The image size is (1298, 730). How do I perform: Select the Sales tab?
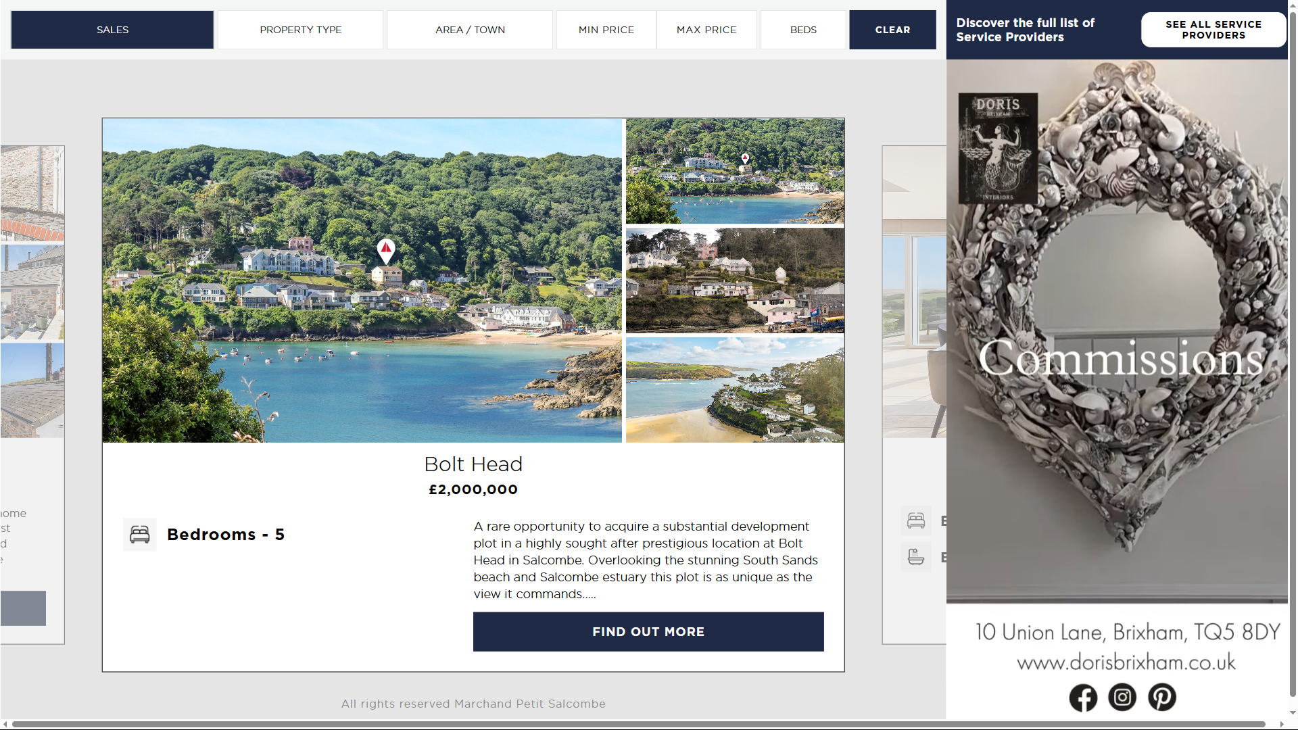pyautogui.click(x=112, y=30)
